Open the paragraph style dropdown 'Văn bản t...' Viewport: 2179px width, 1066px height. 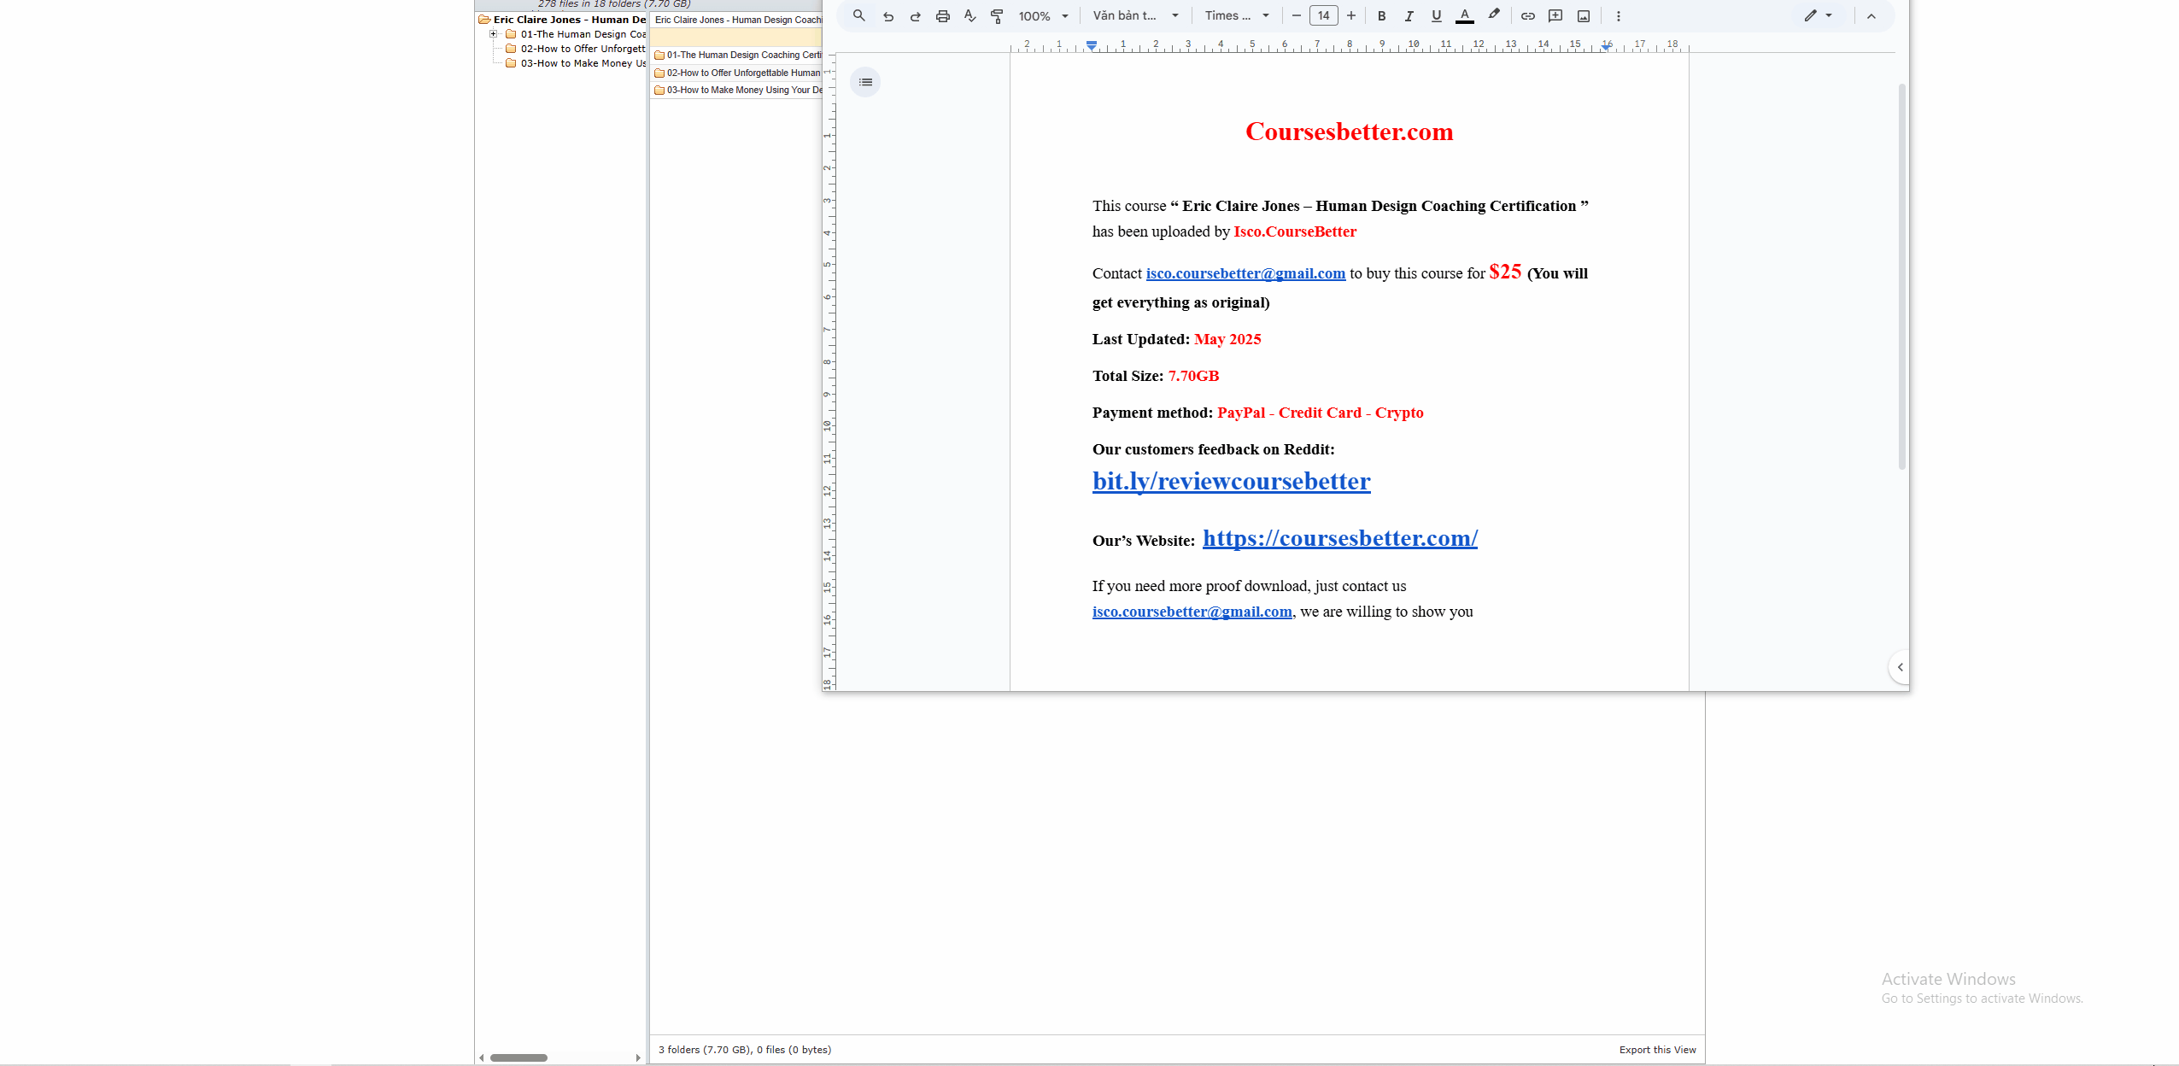[1136, 15]
